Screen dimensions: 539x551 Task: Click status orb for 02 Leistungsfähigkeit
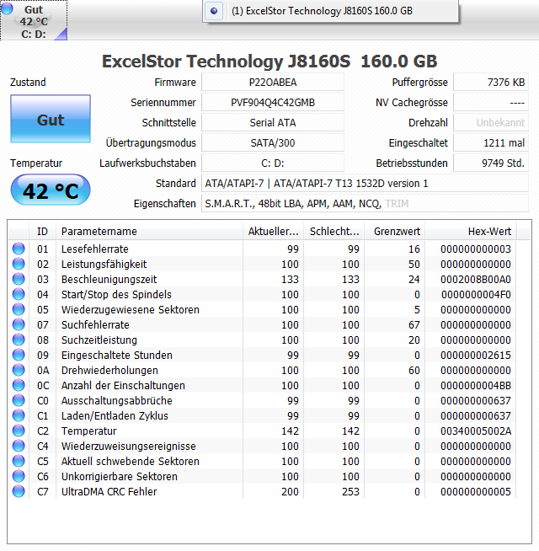coord(19,264)
